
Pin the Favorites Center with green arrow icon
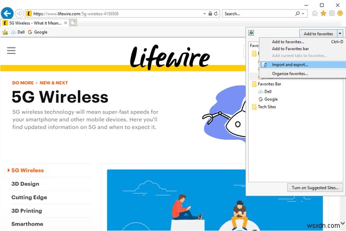point(251,33)
